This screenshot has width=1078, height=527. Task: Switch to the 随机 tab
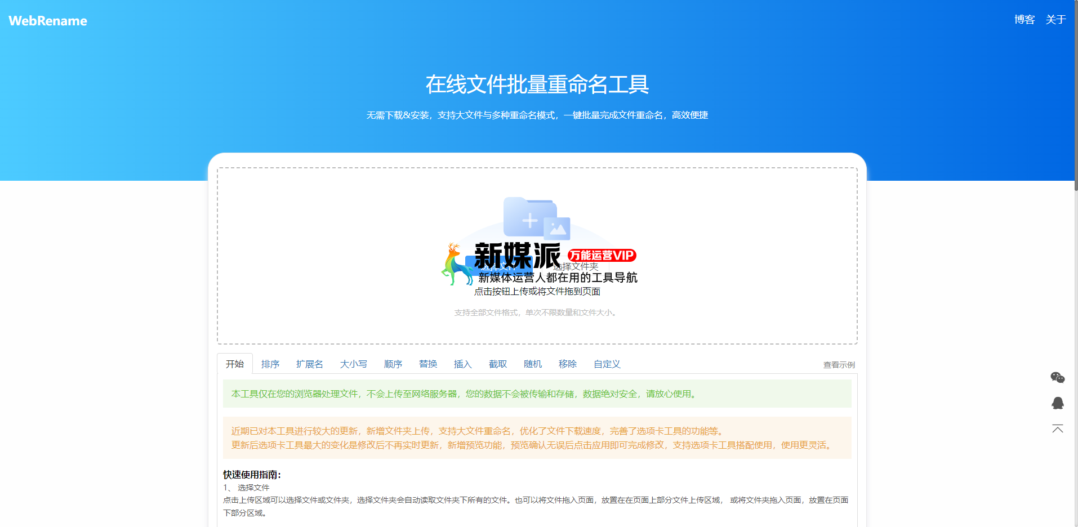533,364
